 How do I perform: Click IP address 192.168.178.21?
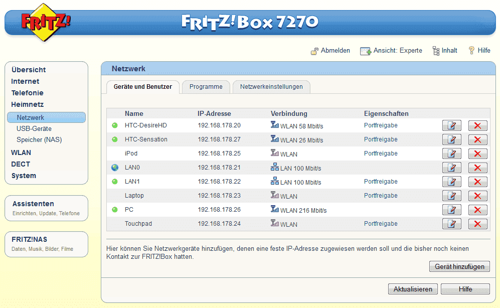[x=219, y=168]
